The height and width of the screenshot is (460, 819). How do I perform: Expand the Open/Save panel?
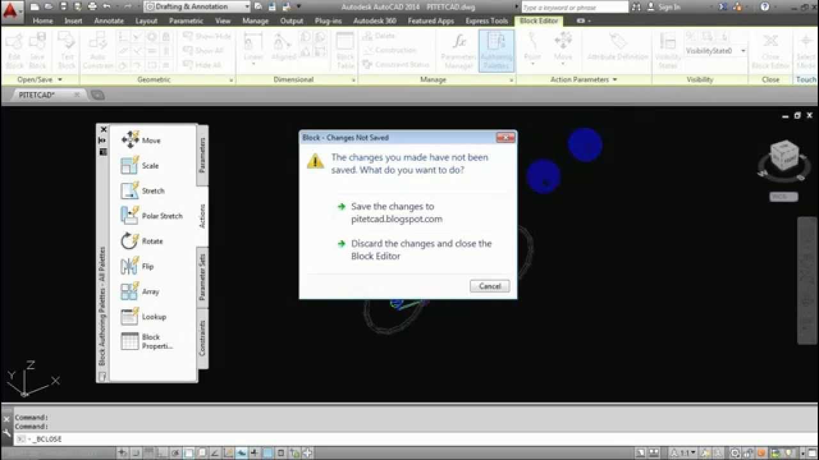[x=40, y=80]
